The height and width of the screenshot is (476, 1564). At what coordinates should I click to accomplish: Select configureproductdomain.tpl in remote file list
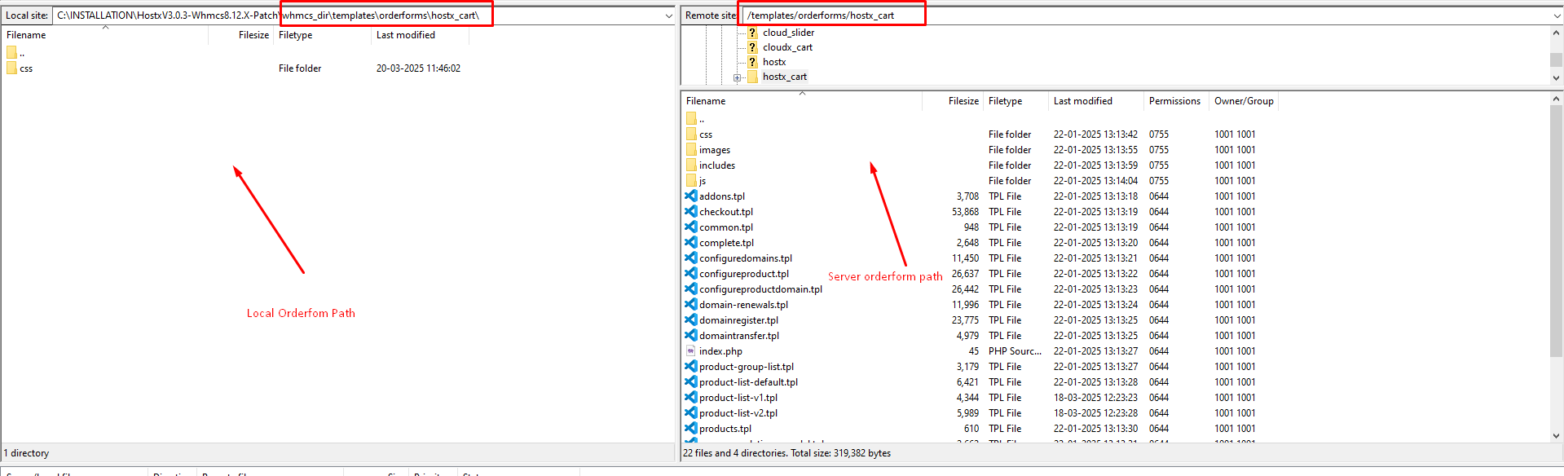pyautogui.click(x=760, y=289)
